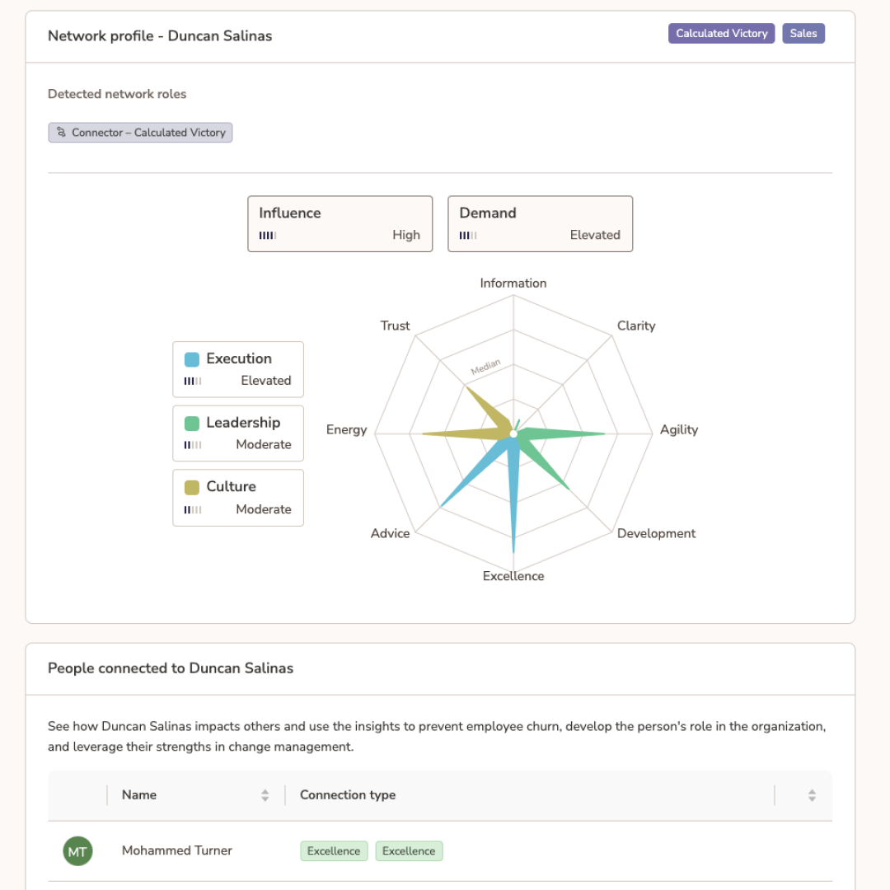Click Mohammed Turner's MT avatar
Image resolution: width=890 pixels, height=890 pixels.
pos(77,850)
